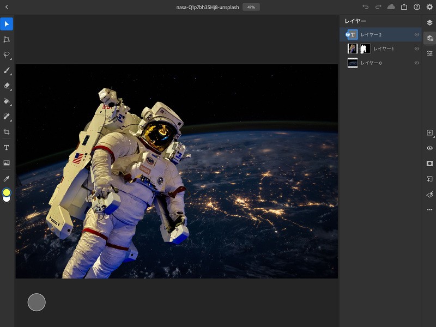Screen dimensions: 436x327
Task: Open the three-dot more options menu
Action: pos(429,209)
